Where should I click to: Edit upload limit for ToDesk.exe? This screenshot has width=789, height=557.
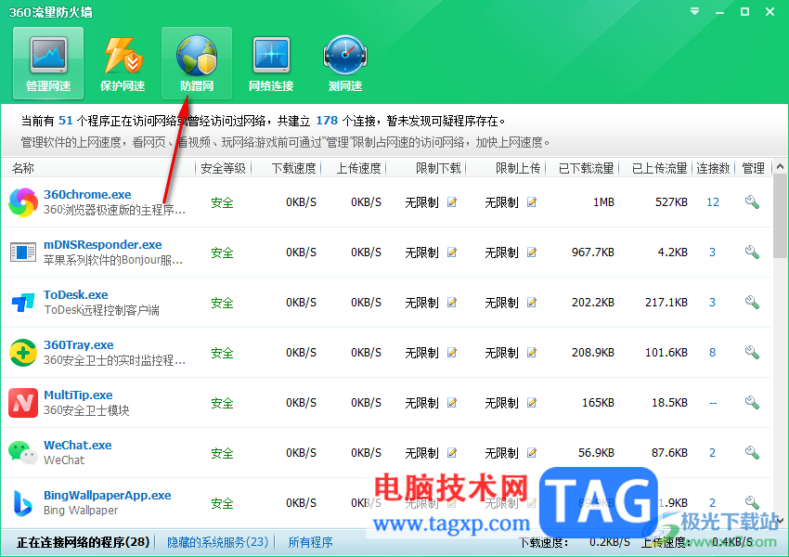[531, 303]
